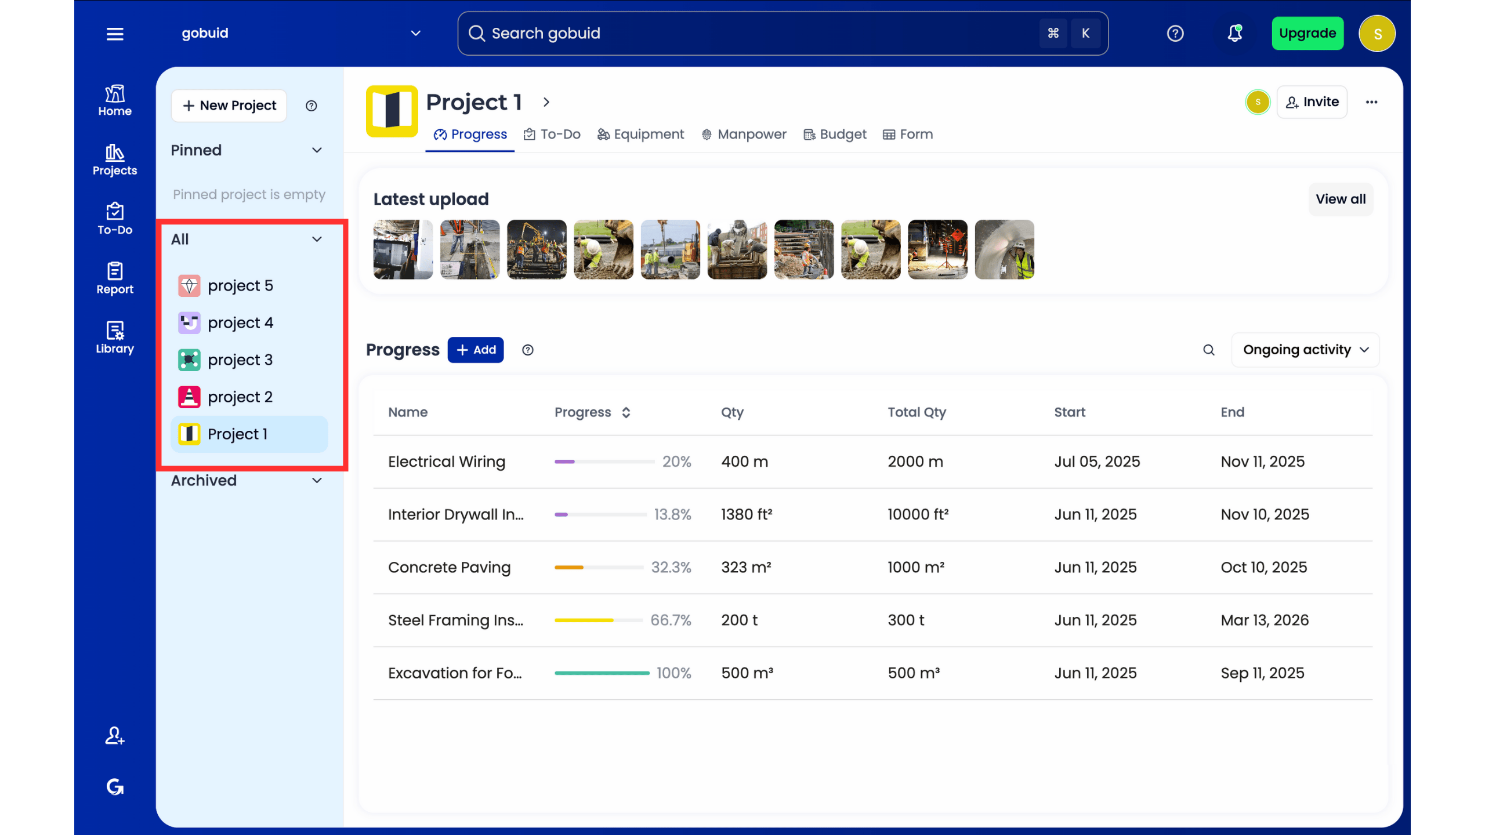Image resolution: width=1485 pixels, height=835 pixels.
Task: Open the Ongoing activity dropdown
Action: point(1305,350)
